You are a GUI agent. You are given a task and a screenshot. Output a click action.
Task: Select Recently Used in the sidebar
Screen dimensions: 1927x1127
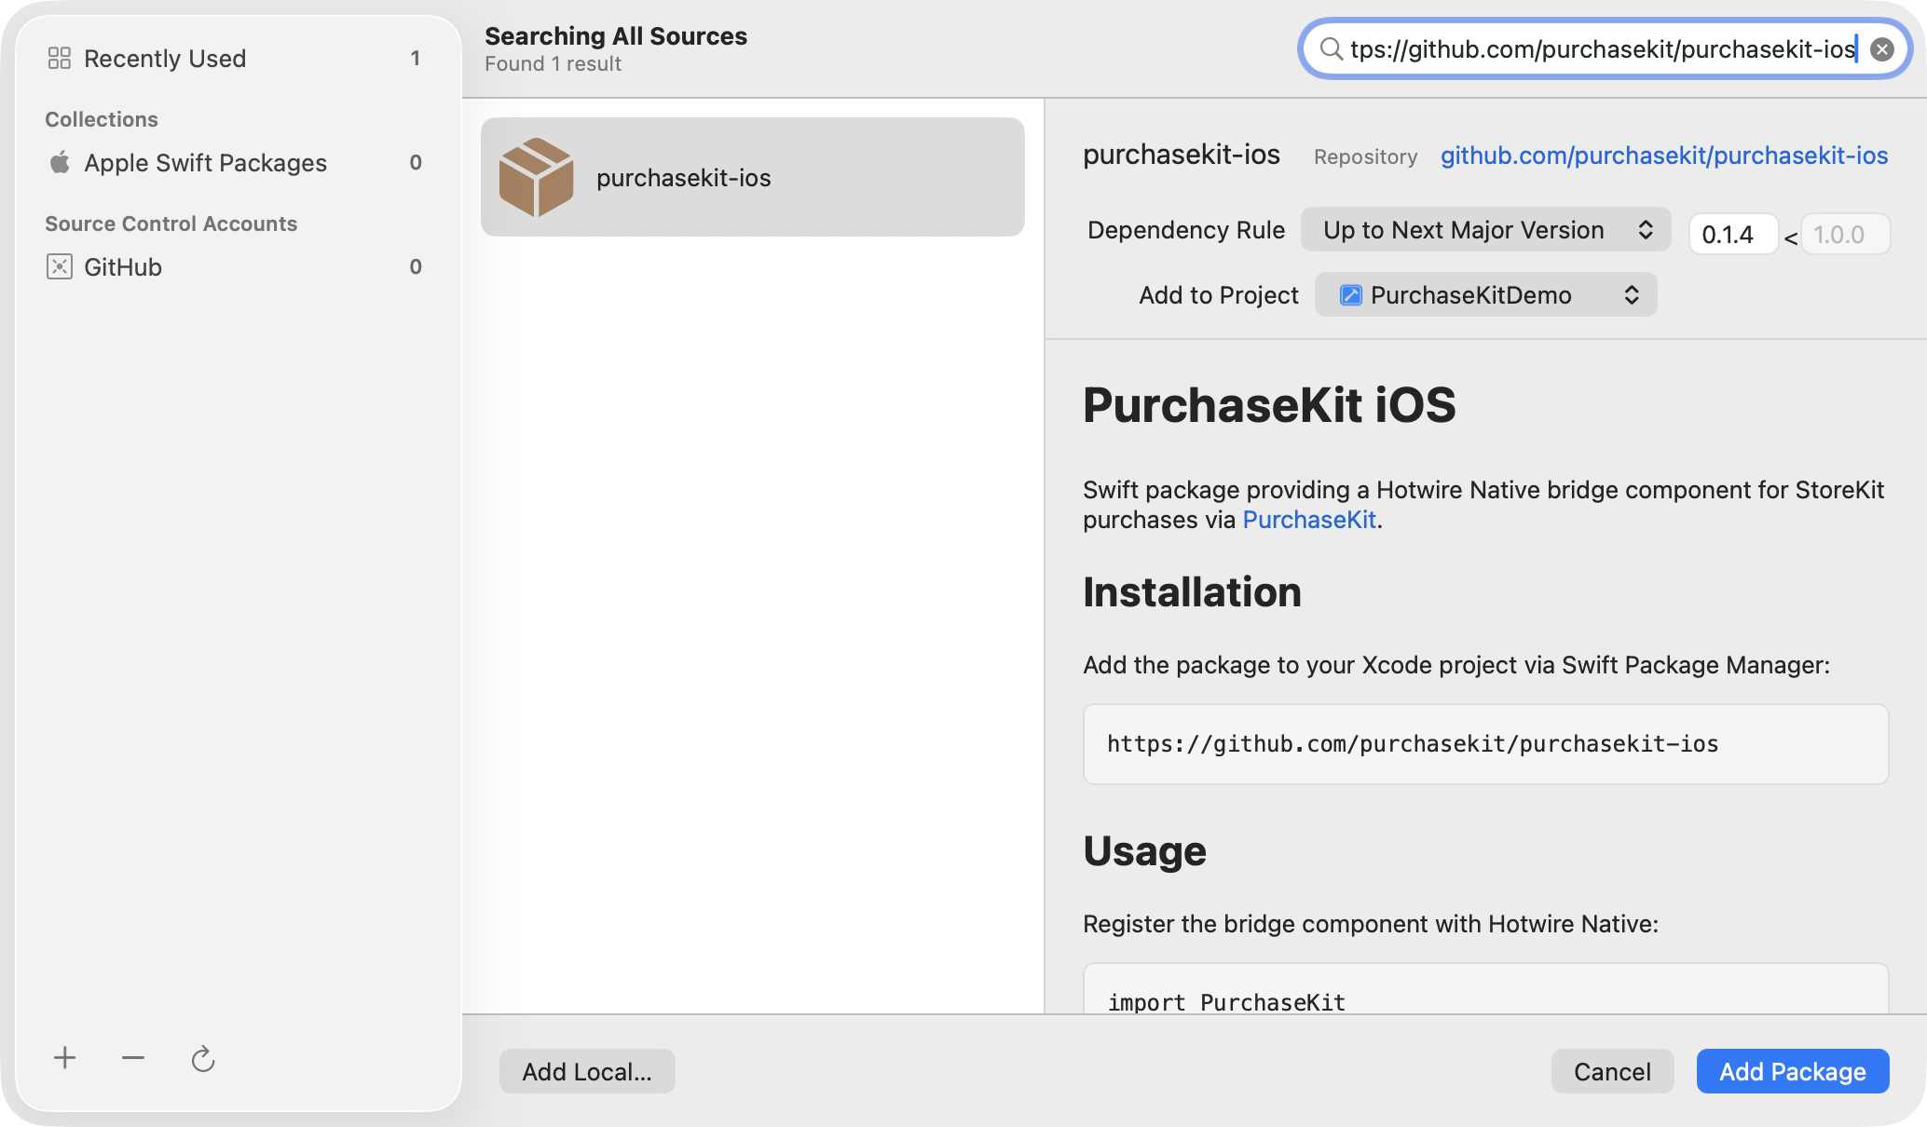point(238,59)
